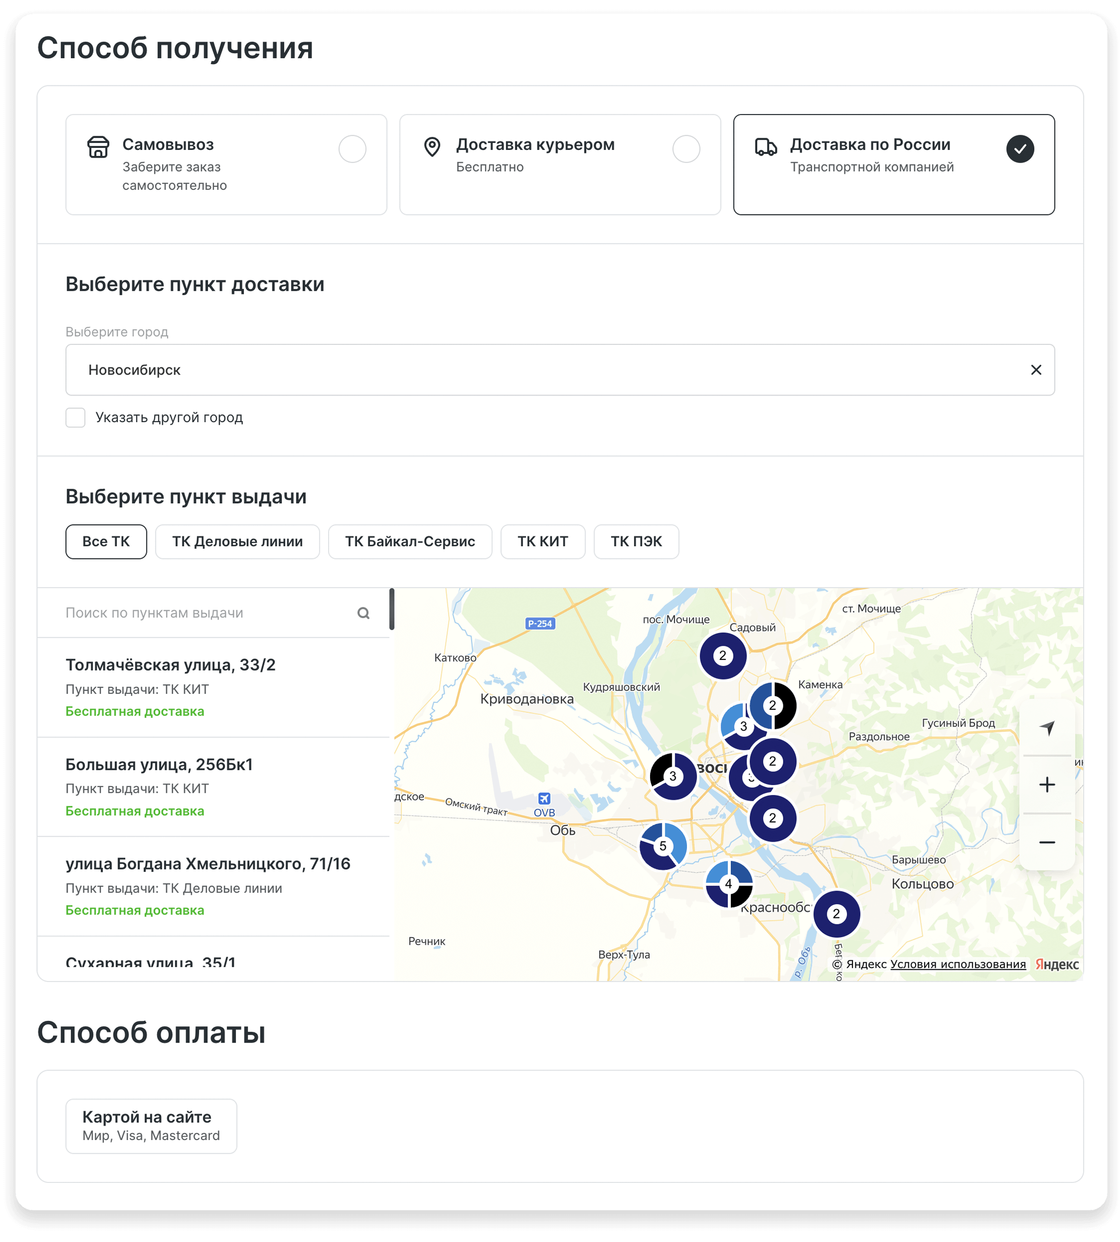This screenshot has height=1242, width=1120.
Task: Filter by ТК ПЭК tab
Action: pyautogui.click(x=635, y=542)
